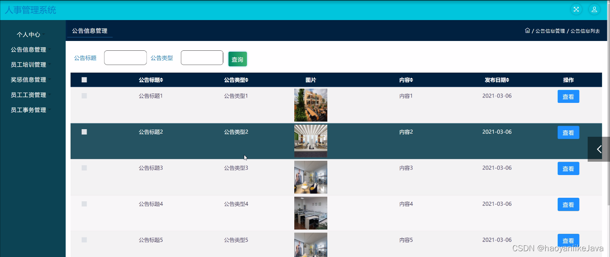Click 查看 for 公告标题2
Image resolution: width=610 pixels, height=257 pixels.
coord(568,133)
